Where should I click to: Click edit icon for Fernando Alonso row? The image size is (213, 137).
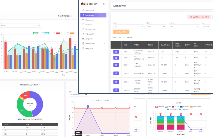pyautogui.click(x=116, y=52)
